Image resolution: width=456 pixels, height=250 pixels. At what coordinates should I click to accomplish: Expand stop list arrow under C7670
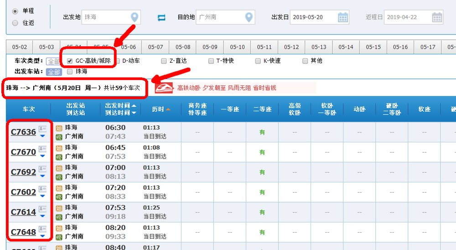[43, 156]
